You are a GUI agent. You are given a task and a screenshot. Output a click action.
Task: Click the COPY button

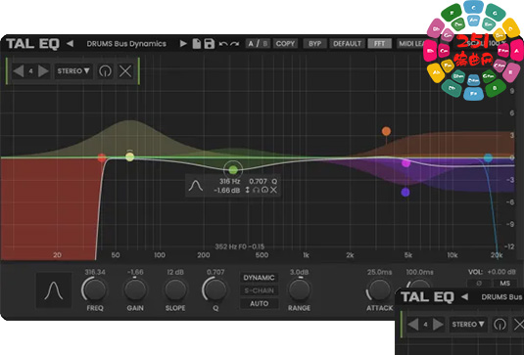[x=285, y=44]
